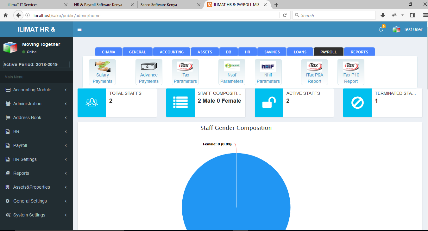This screenshot has width=428, height=231.
Task: Switch to the LOANS tab
Action: (x=300, y=52)
